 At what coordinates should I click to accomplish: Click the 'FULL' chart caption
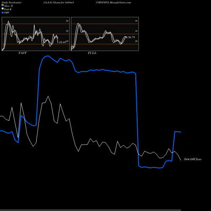pos(92,53)
